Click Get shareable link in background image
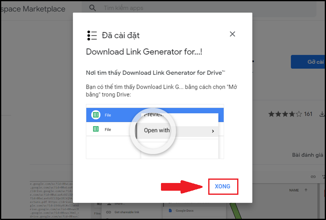326x220 pixels. [127, 212]
